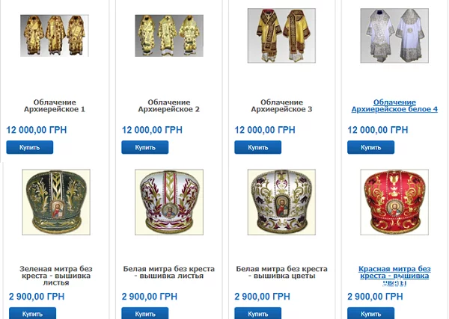Open the white Облачение Архиерейское белое 4 image
The width and height of the screenshot is (449, 319).
tap(389, 34)
